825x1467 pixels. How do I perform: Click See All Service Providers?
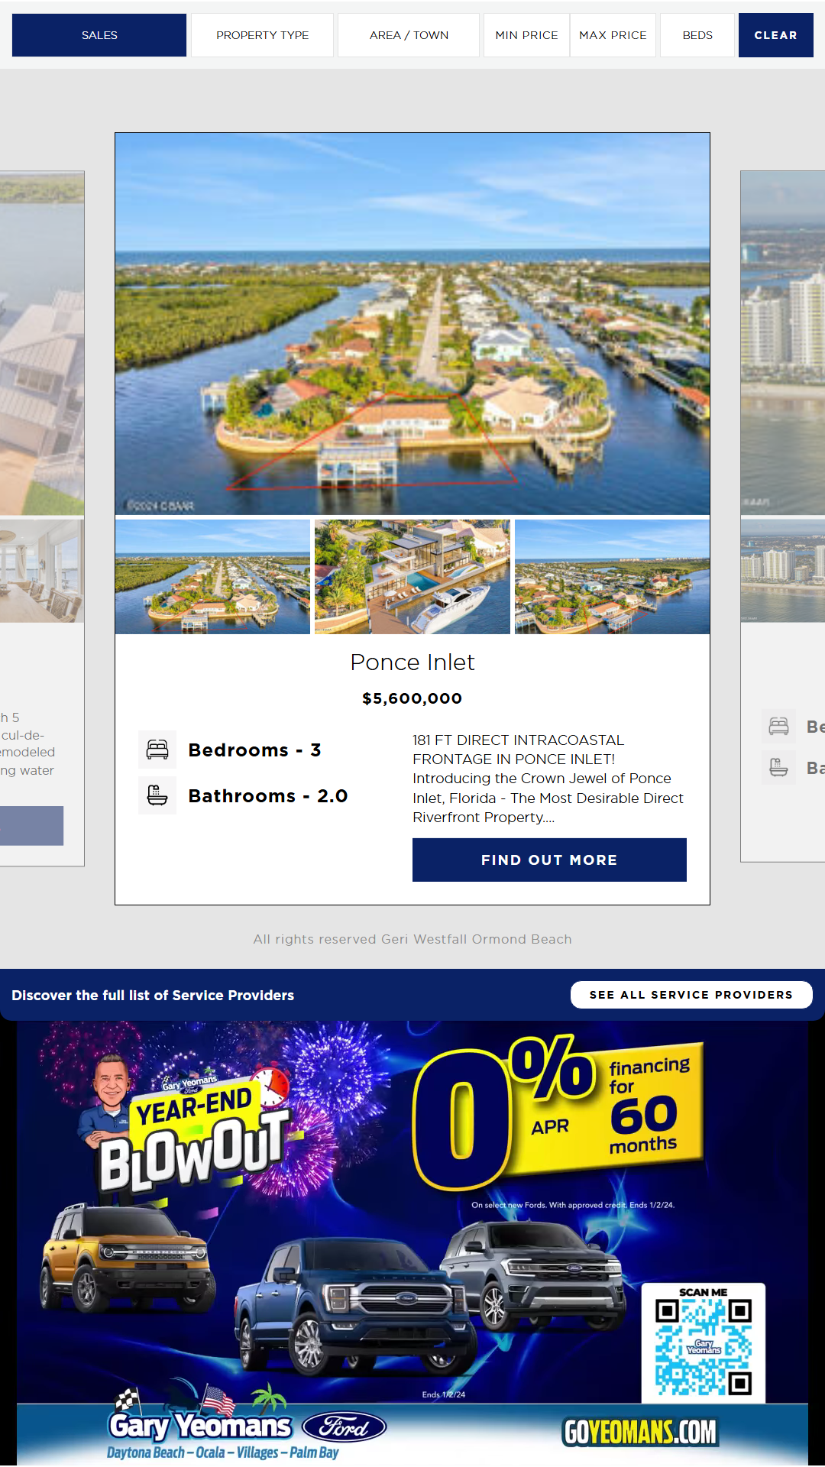click(691, 995)
